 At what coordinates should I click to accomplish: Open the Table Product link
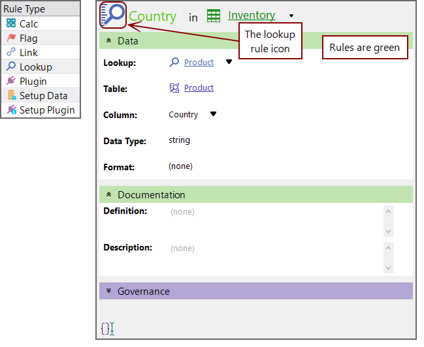[199, 88]
